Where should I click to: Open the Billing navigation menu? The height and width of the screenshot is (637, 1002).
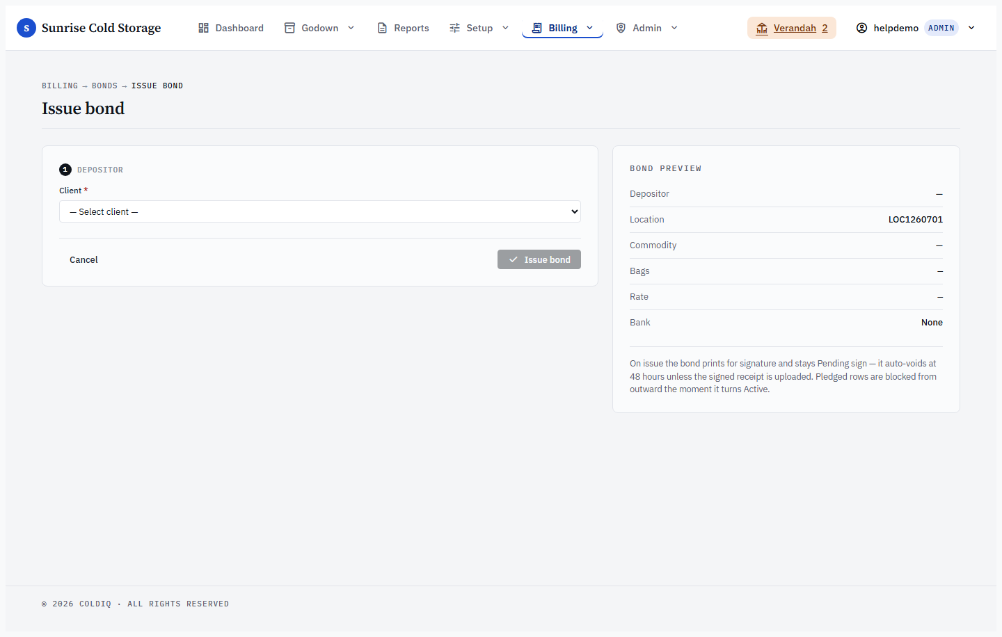562,28
